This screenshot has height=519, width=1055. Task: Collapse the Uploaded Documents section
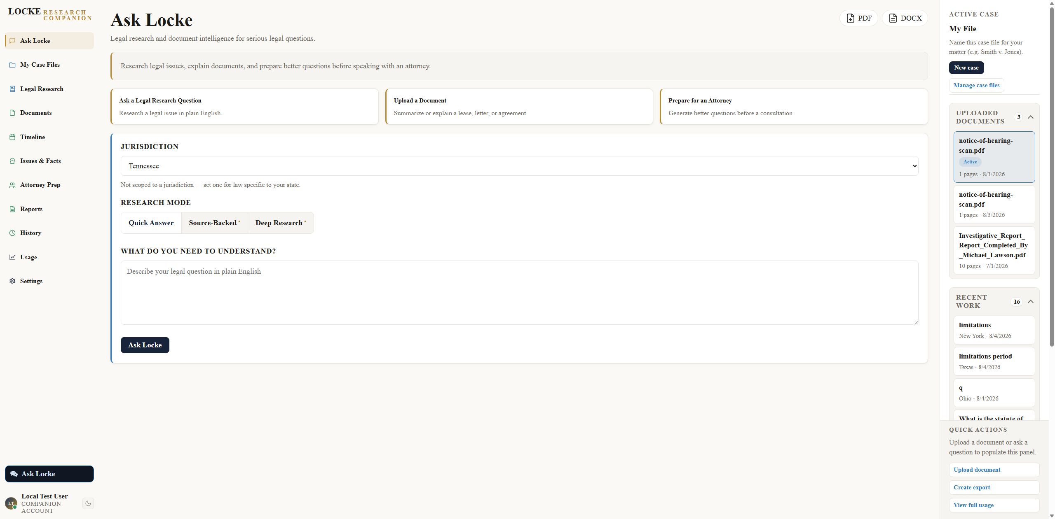coord(1030,117)
